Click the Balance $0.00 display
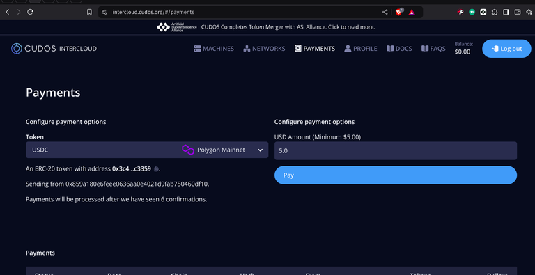Image resolution: width=535 pixels, height=275 pixels. pyautogui.click(x=464, y=49)
